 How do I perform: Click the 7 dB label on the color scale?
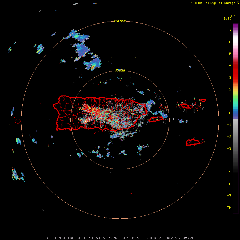[230, 30]
